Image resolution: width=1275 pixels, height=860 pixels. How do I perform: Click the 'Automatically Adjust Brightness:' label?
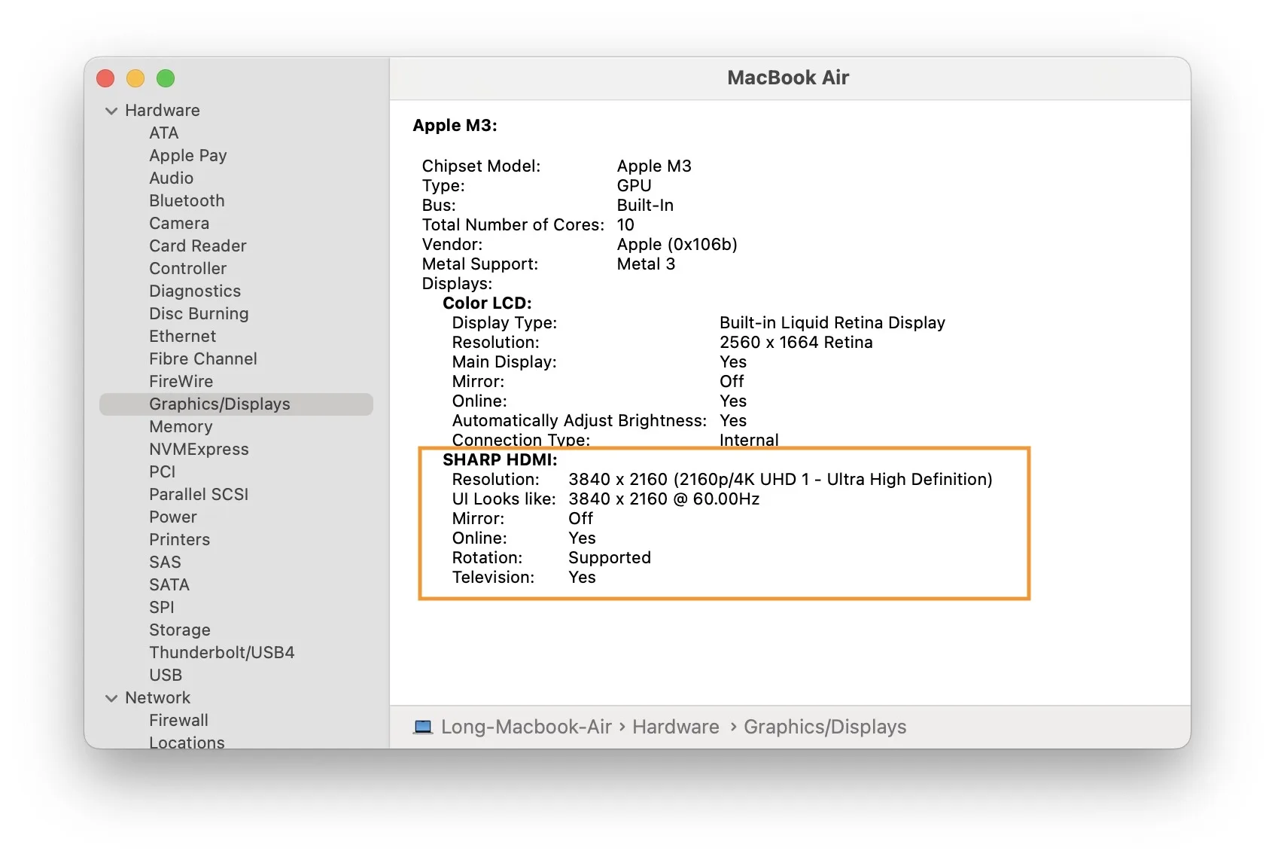(x=579, y=421)
